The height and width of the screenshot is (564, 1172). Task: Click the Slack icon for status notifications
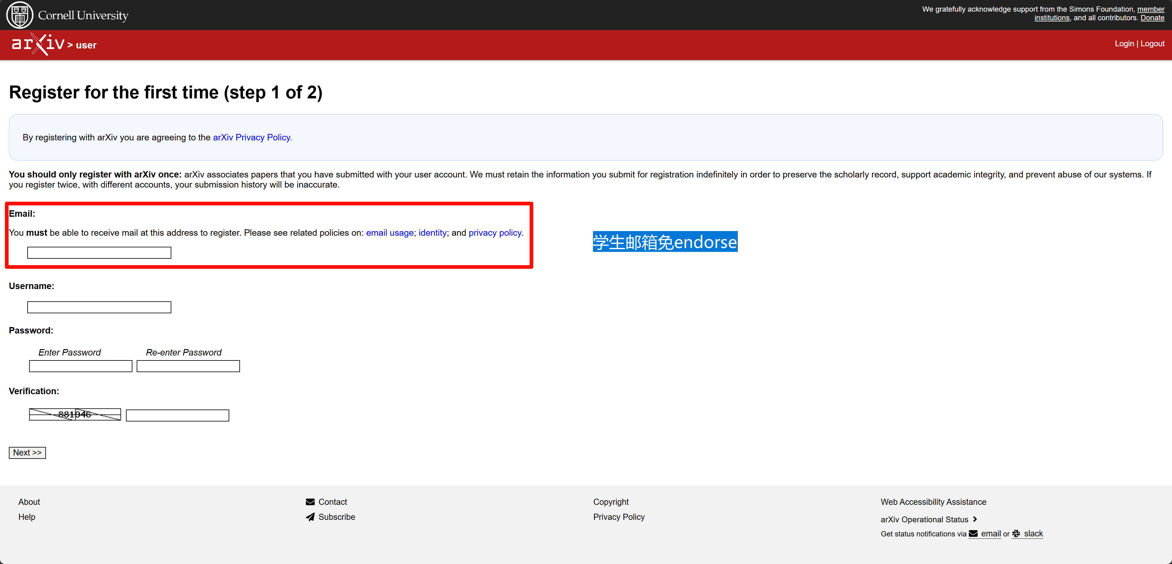(x=1016, y=534)
